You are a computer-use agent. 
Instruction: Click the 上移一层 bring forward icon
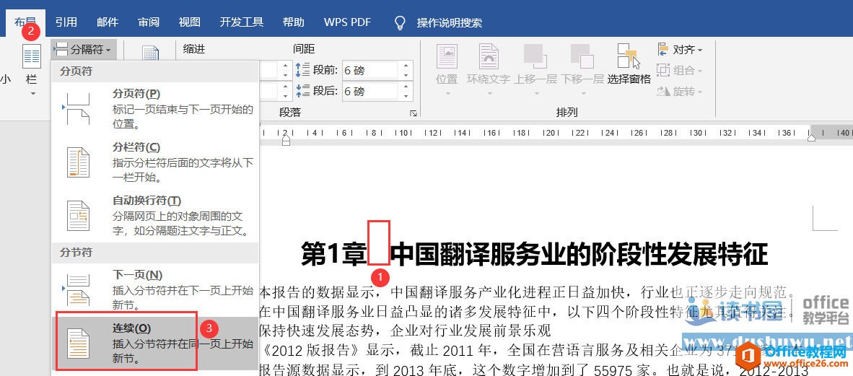pos(535,56)
